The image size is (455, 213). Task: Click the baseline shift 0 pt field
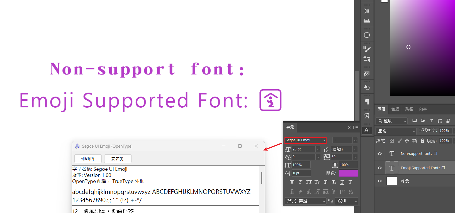(301, 173)
